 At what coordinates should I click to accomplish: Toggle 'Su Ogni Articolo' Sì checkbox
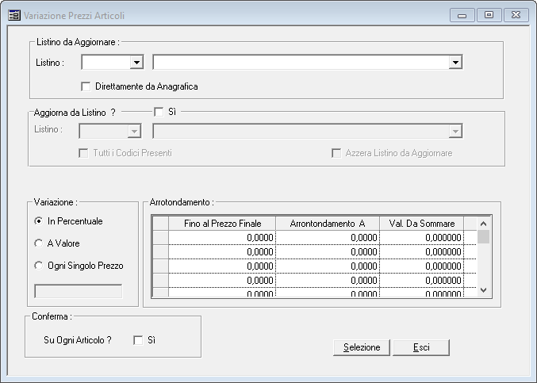[138, 339]
